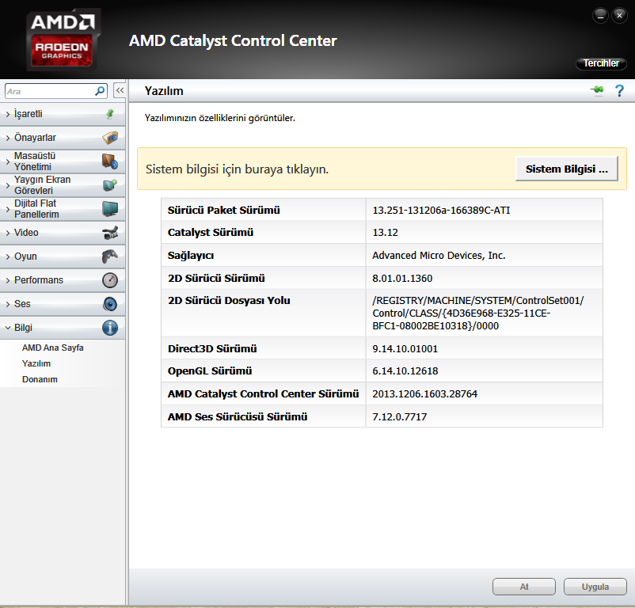635x608 pixels.
Task: Click Sistem bilgisi için buraya tıklayın text
Action: click(x=237, y=169)
